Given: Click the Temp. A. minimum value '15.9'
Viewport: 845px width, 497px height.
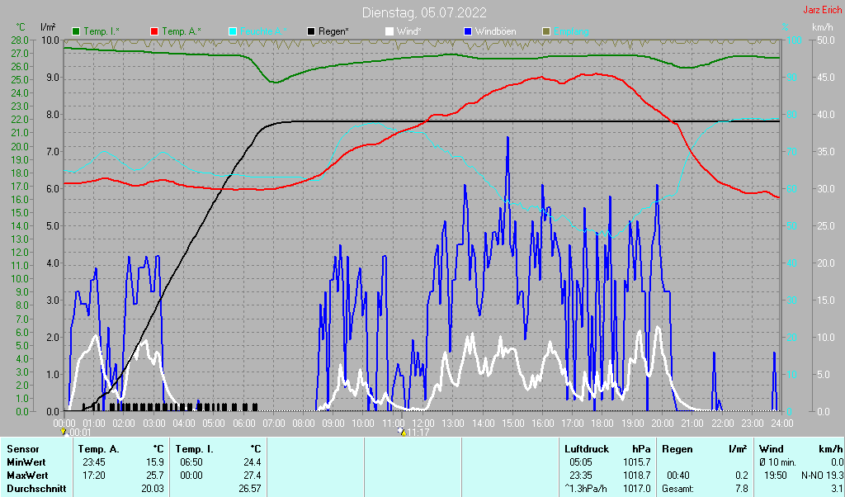Looking at the screenshot, I should point(154,462).
